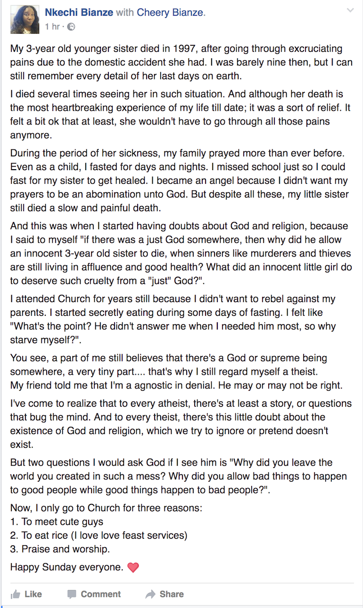This screenshot has width=363, height=608.
Task: Click the "2. To eat rice" line
Action: point(99,535)
